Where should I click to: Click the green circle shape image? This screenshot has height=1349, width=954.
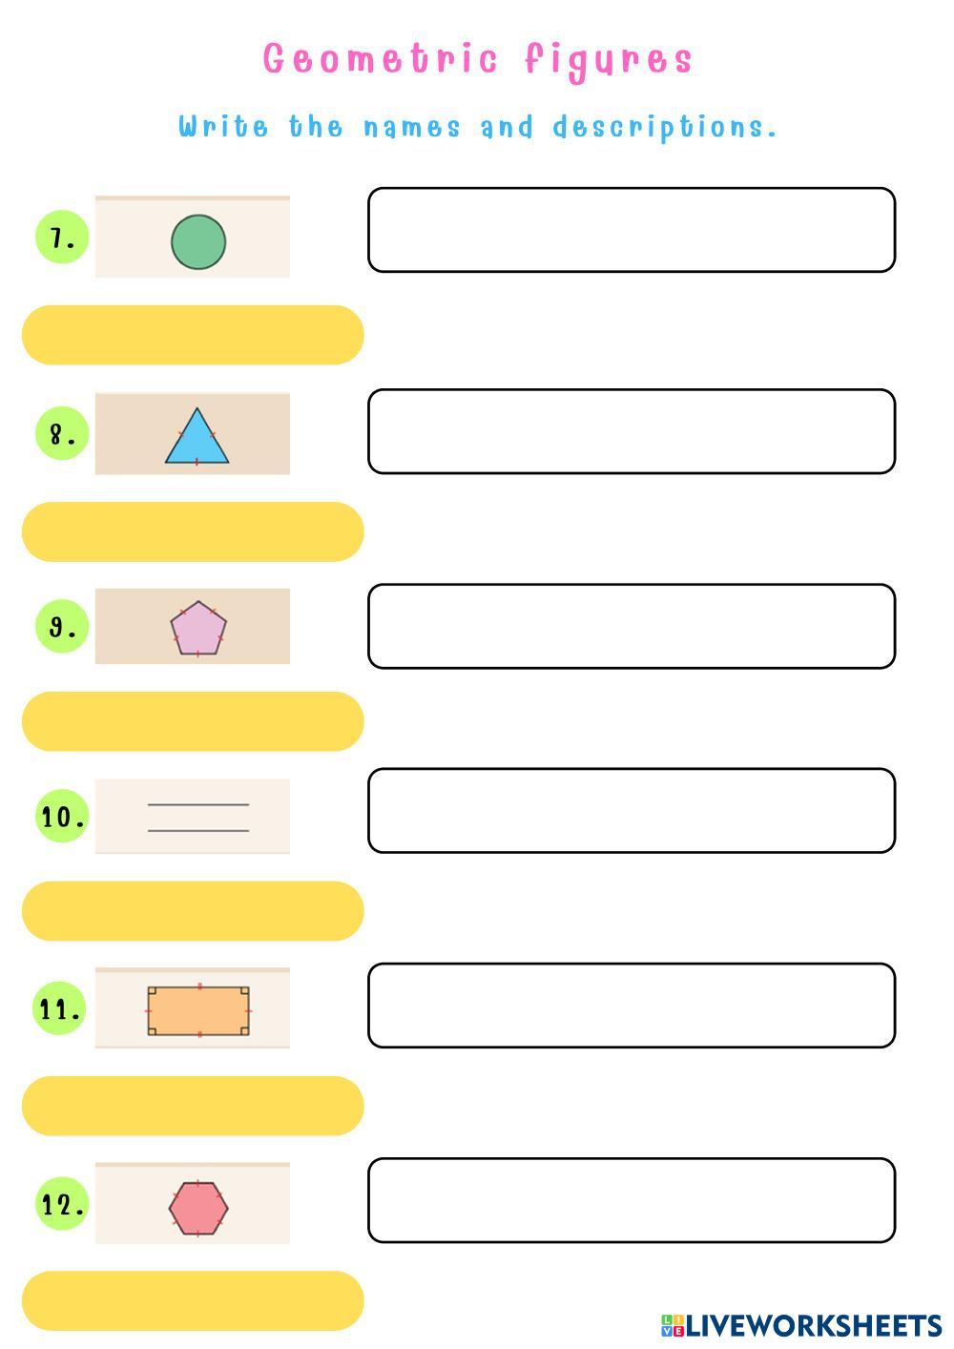[198, 241]
